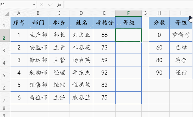This screenshot has height=117, width=193.
Task: Click the active empty cell F2
Action: pyautogui.click(x=128, y=35)
